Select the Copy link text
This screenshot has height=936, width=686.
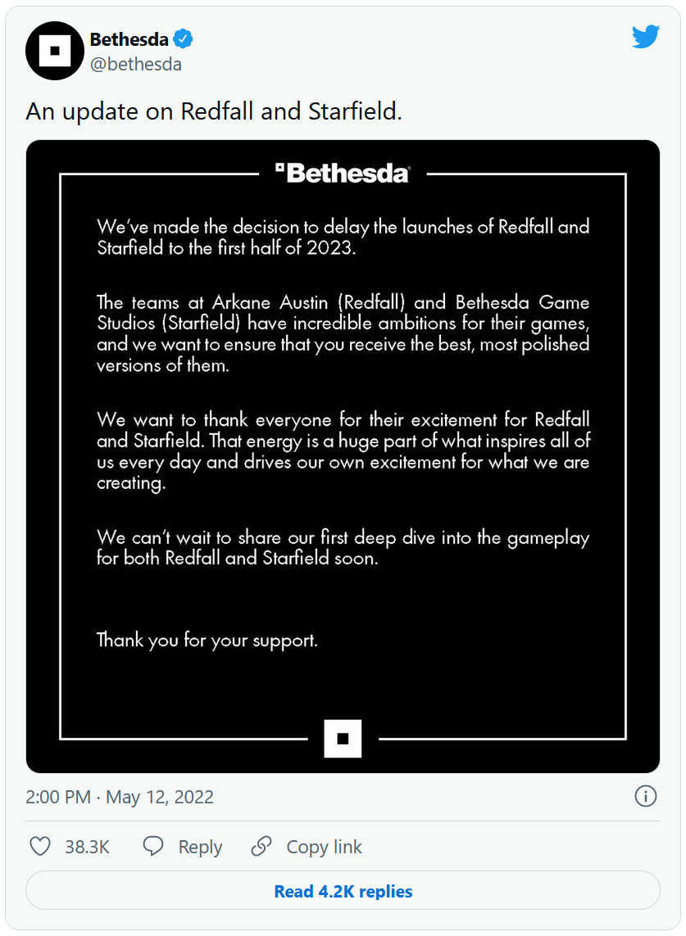point(324,847)
